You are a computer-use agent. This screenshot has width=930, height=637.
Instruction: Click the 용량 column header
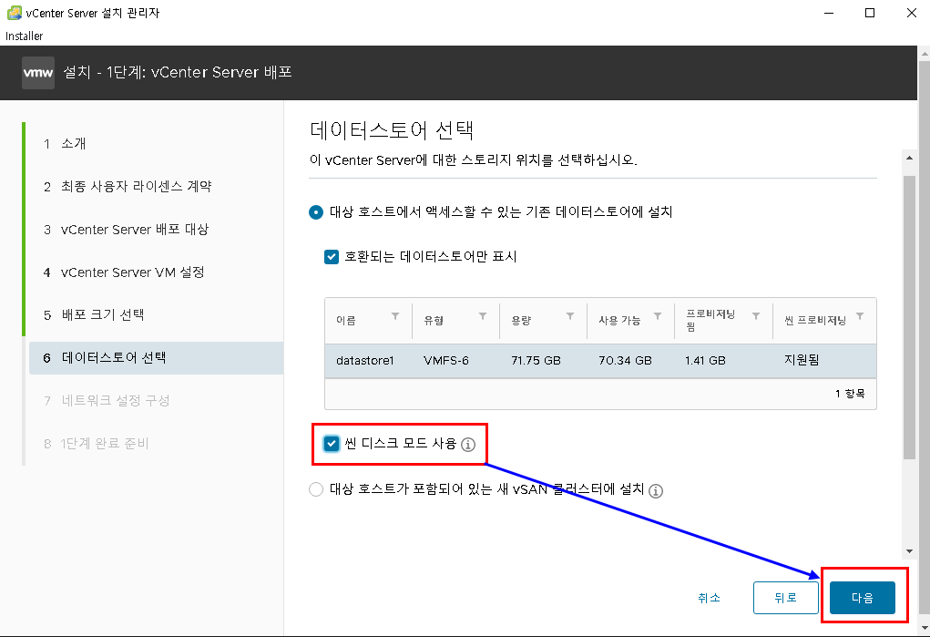pos(521,321)
